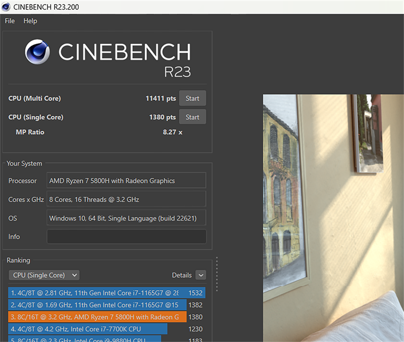Click the dotted panel splitter handle
404x342 pixels.
tap(217, 274)
